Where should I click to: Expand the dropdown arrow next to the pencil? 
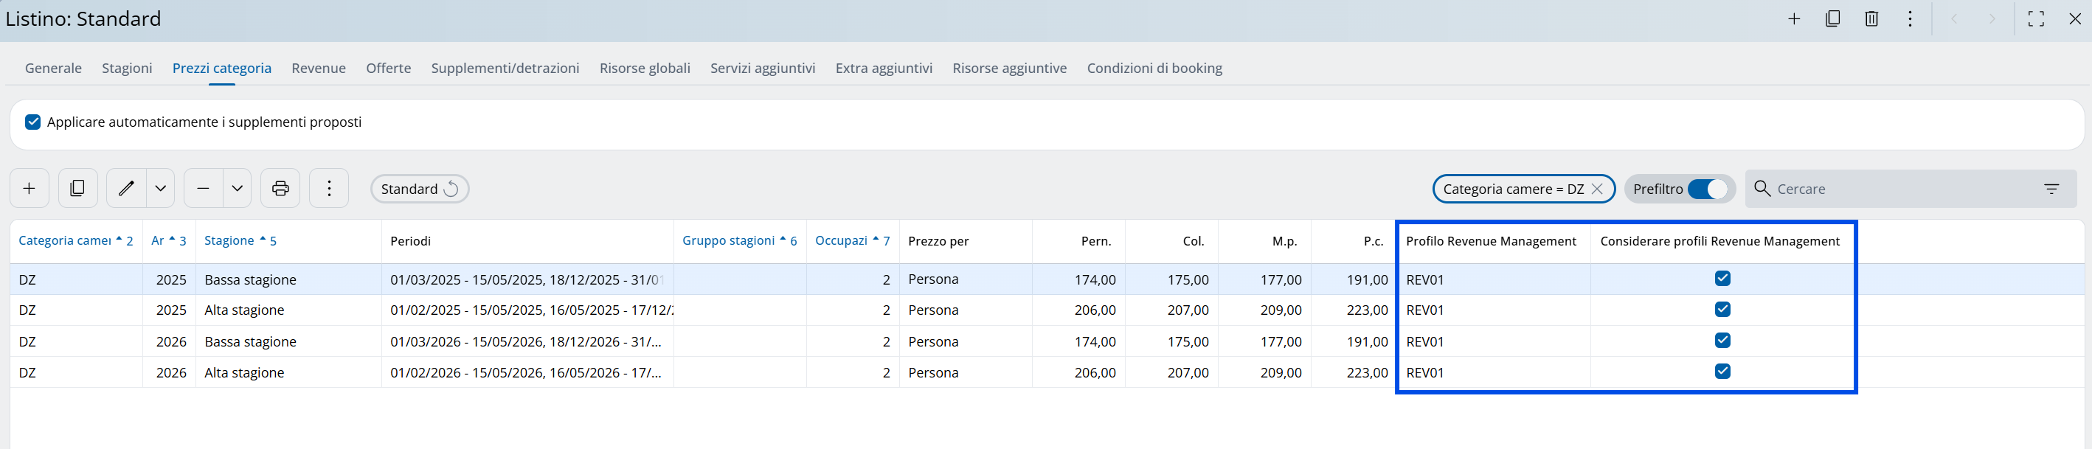pyautogui.click(x=161, y=188)
